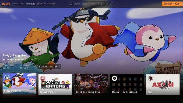This screenshot has height=103, width=183.
Task: Open the By Pudgy Penguins creator link
Action: click(x=14, y=60)
